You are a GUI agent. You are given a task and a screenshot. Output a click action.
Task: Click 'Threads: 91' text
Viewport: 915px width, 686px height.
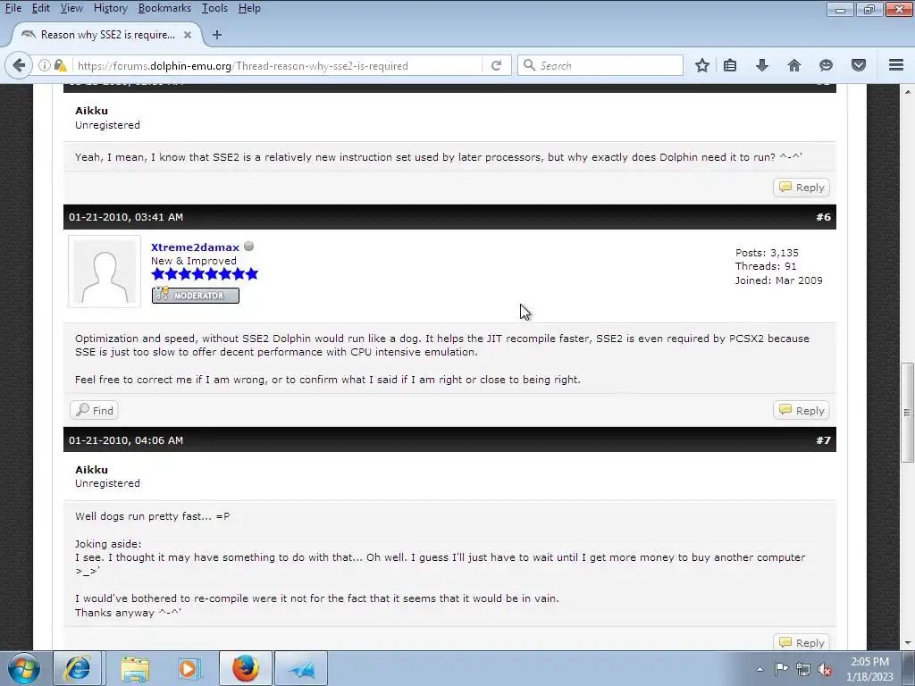766,266
